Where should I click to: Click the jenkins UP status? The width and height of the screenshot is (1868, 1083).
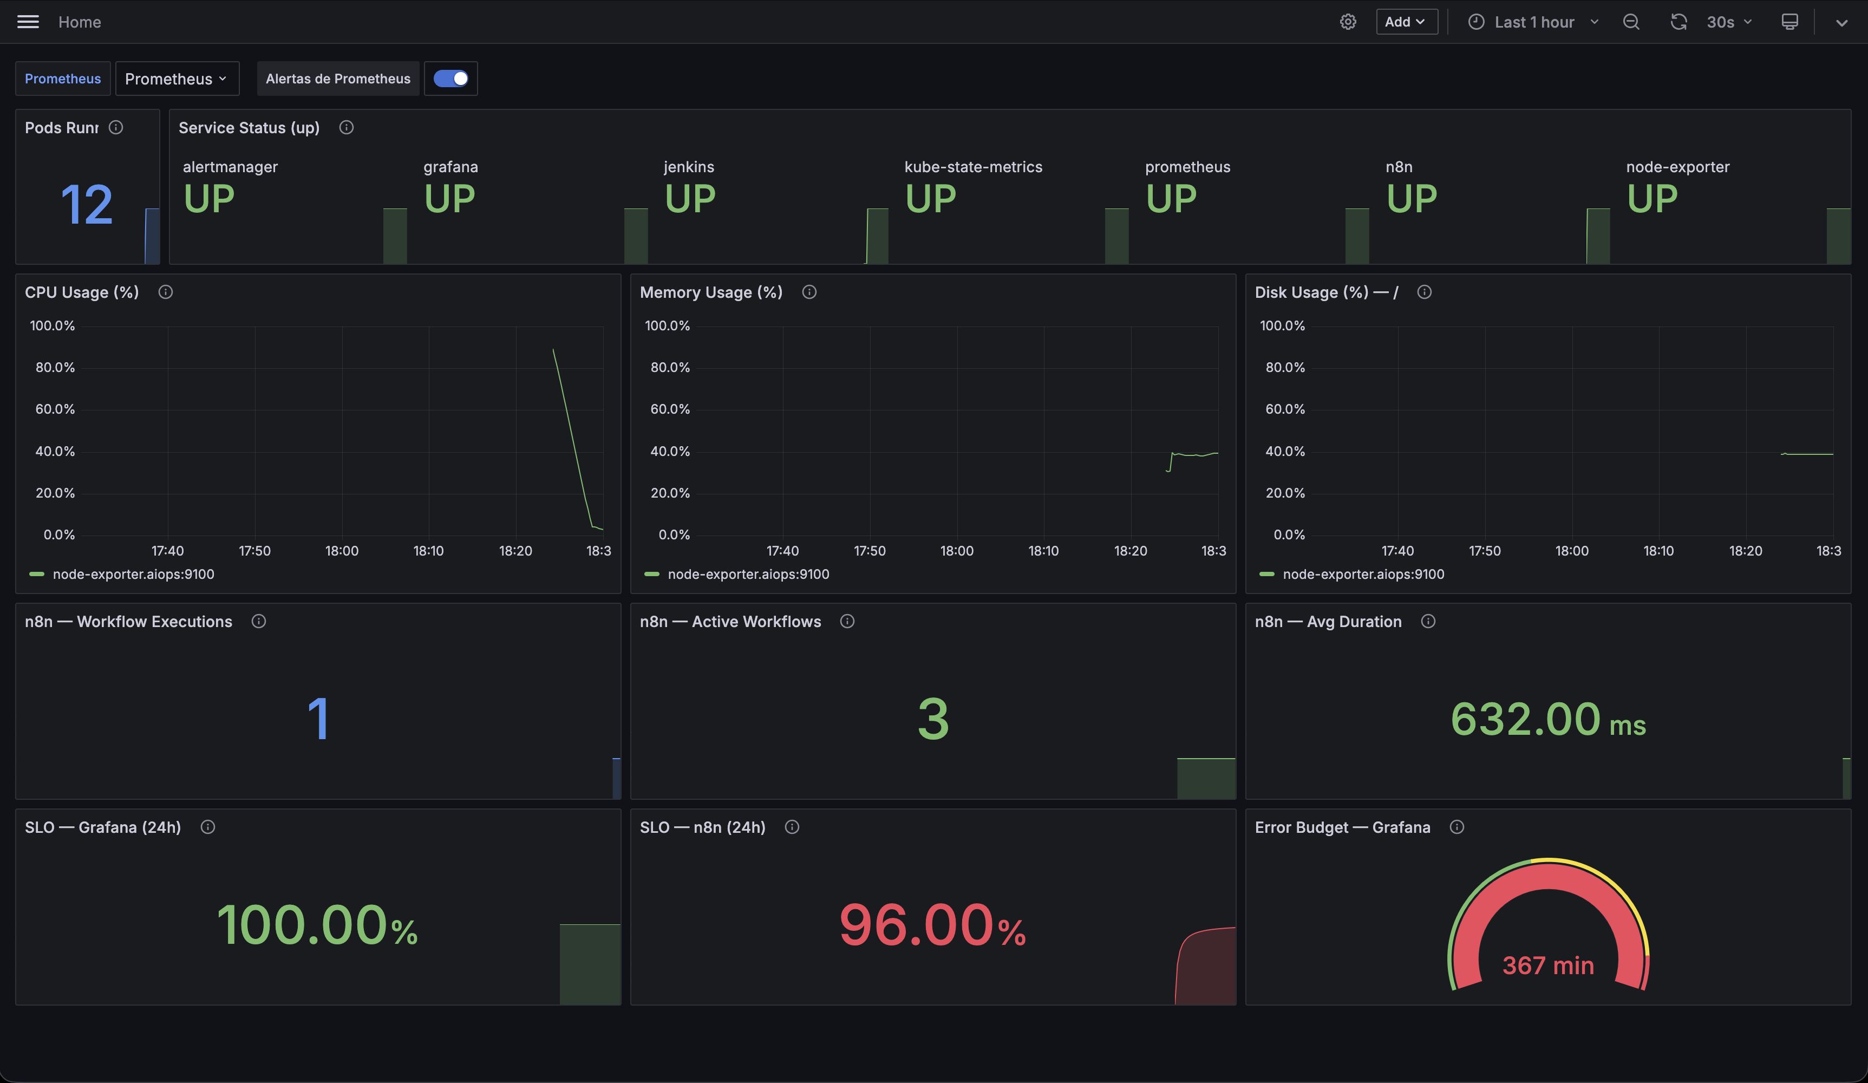click(x=690, y=199)
